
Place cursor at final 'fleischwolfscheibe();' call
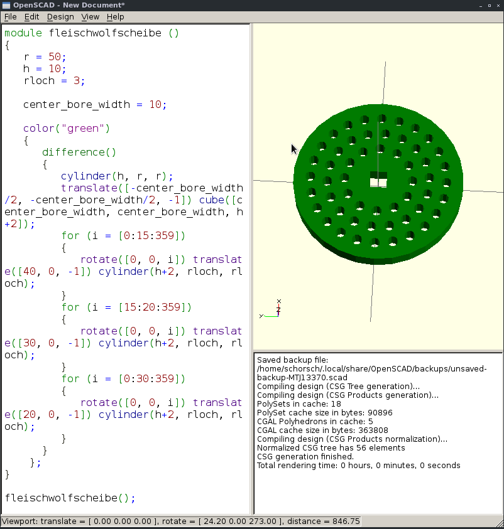(x=69, y=498)
